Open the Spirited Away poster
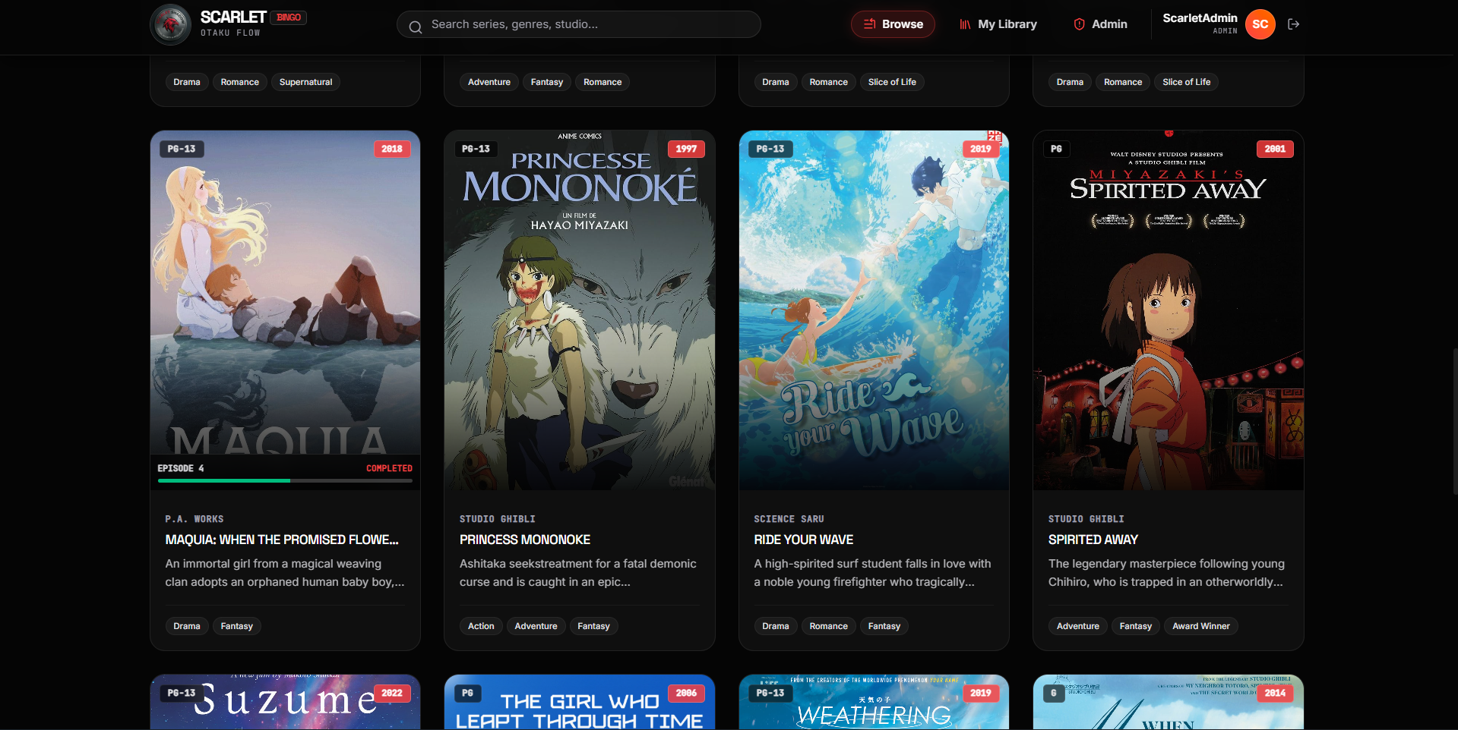Image resolution: width=1458 pixels, height=730 pixels. click(x=1169, y=310)
